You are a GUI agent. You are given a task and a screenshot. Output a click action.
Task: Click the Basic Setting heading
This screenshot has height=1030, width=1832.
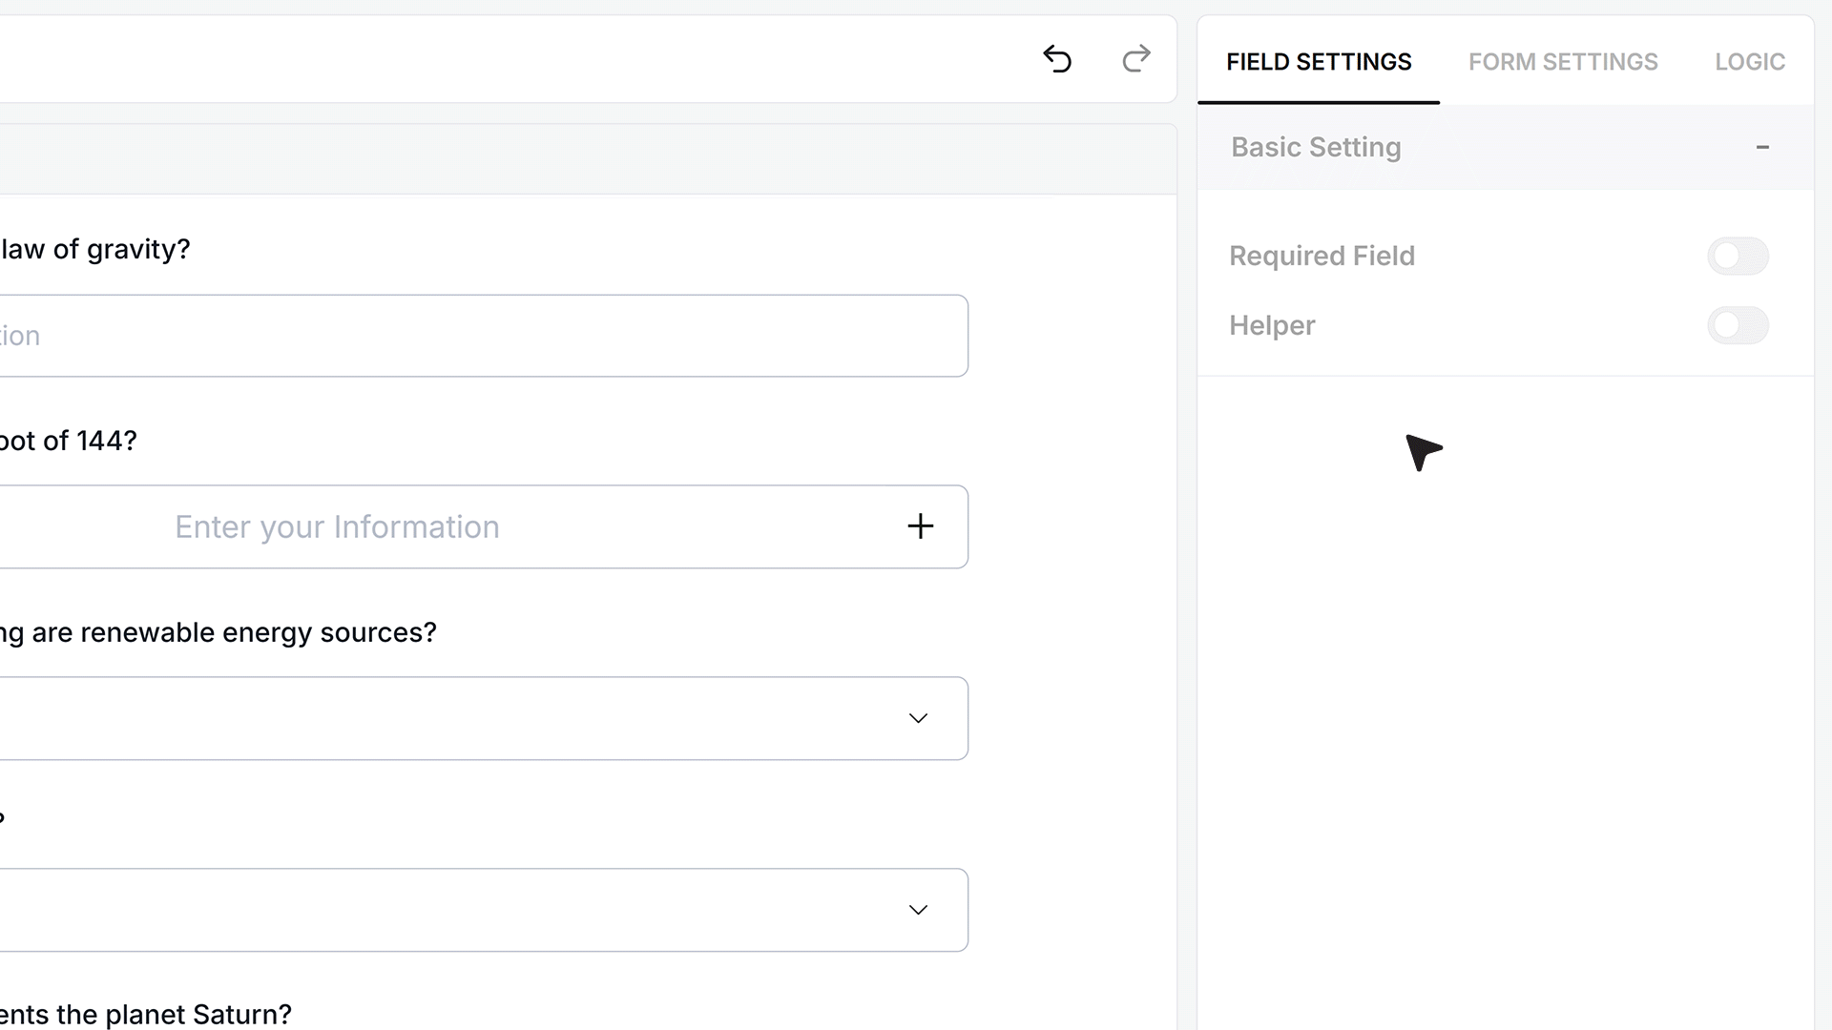[1316, 147]
